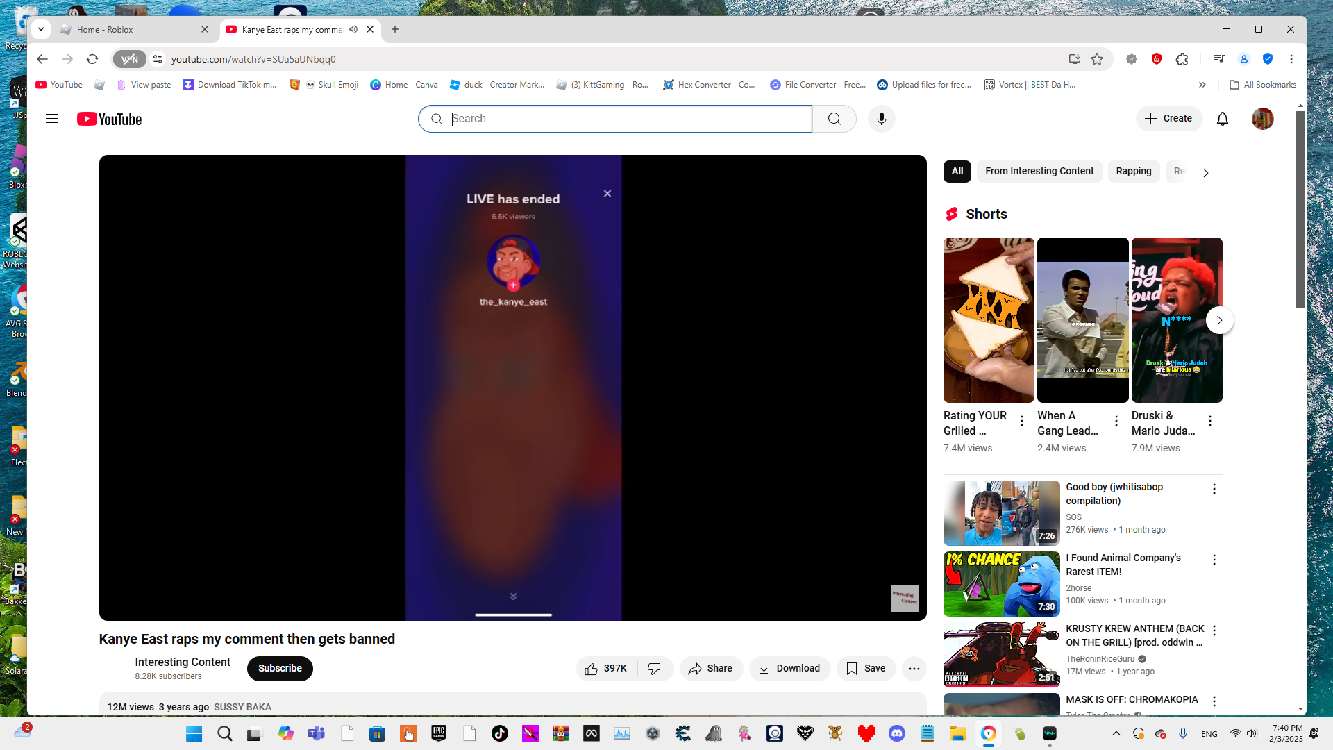This screenshot has height=750, width=1333.
Task: Subscribe to Interesting Content
Action: coord(280,668)
